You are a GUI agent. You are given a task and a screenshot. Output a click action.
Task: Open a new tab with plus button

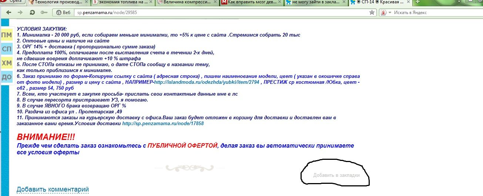pos(417,2)
